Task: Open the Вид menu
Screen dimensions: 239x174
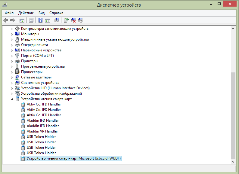Action: click(42, 13)
